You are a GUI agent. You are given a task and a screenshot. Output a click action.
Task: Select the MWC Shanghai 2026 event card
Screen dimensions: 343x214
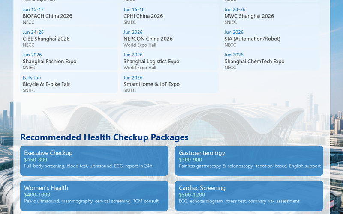coord(271,15)
